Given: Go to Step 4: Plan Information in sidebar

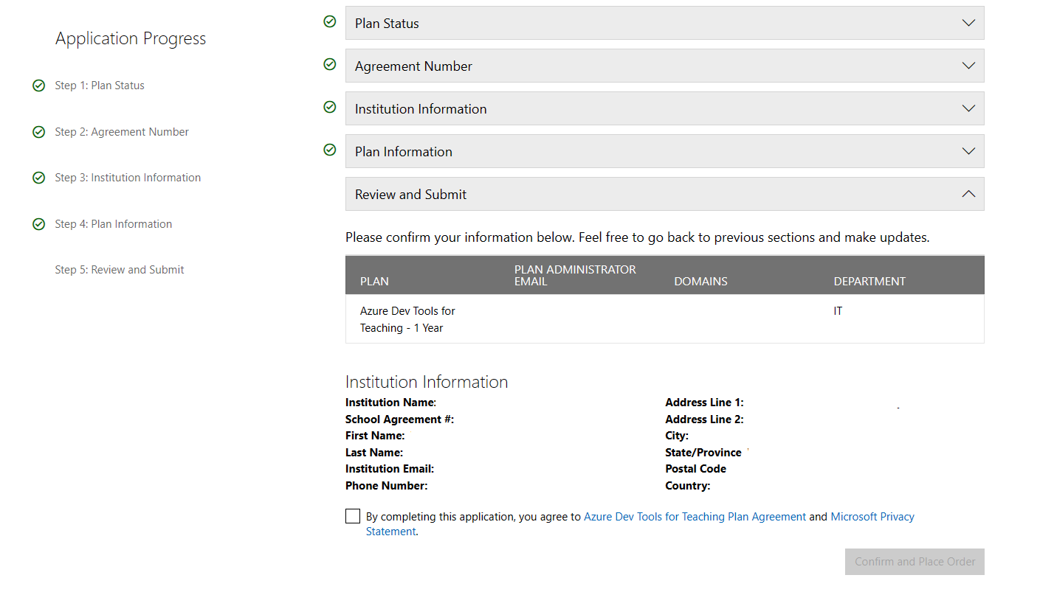Looking at the screenshot, I should pyautogui.click(x=114, y=224).
